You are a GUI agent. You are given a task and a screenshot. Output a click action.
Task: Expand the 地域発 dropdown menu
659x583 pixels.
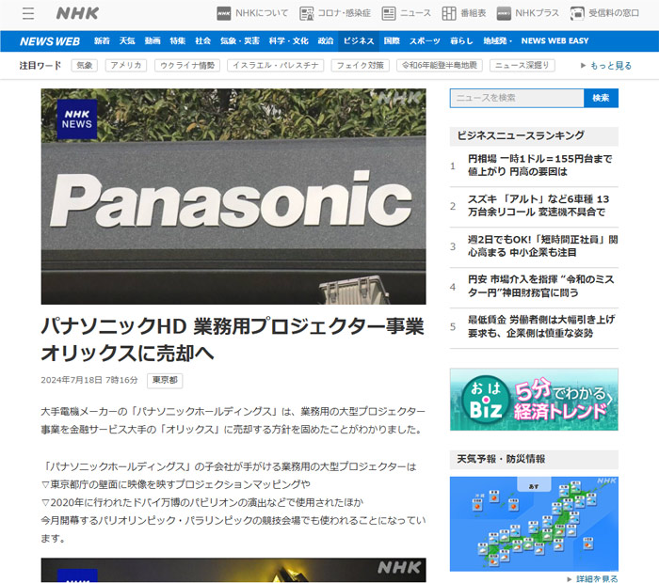[497, 41]
